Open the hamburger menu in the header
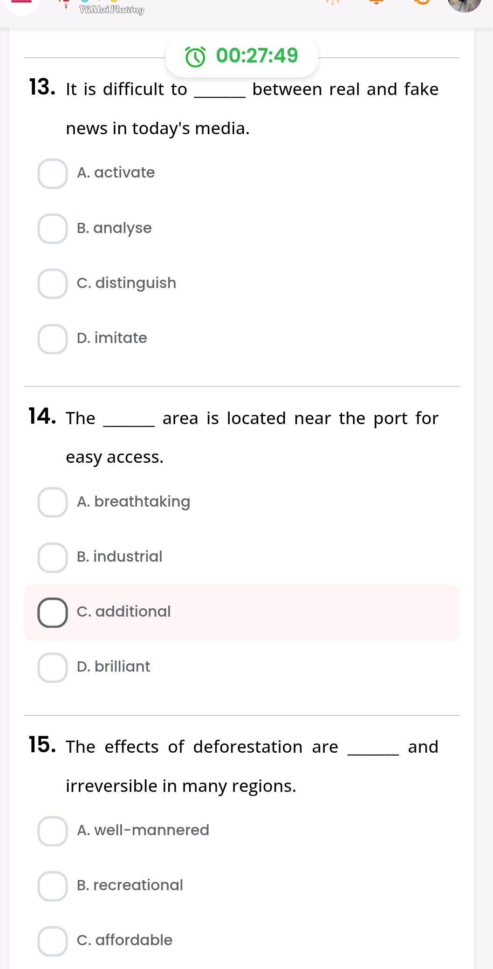Screen dimensions: 493x969 21,3
